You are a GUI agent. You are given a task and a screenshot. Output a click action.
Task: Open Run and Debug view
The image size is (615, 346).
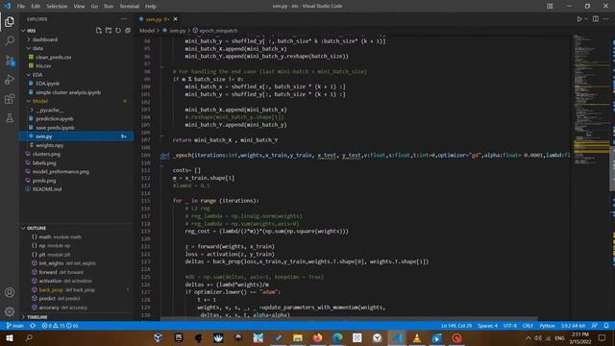pyautogui.click(x=10, y=79)
